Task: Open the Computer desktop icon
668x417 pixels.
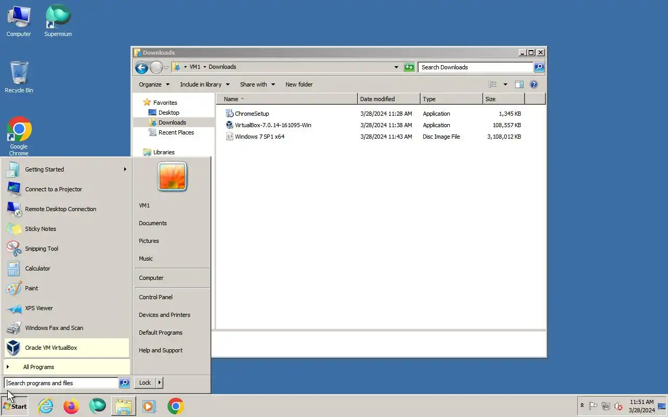Action: pyautogui.click(x=19, y=21)
